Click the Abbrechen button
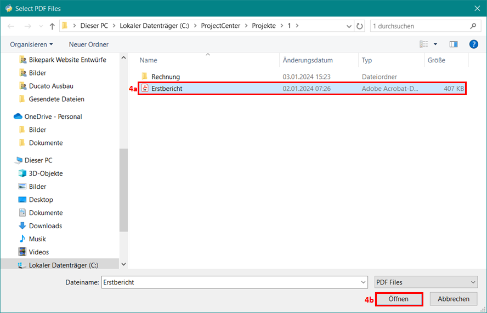487x313 pixels. click(453, 299)
